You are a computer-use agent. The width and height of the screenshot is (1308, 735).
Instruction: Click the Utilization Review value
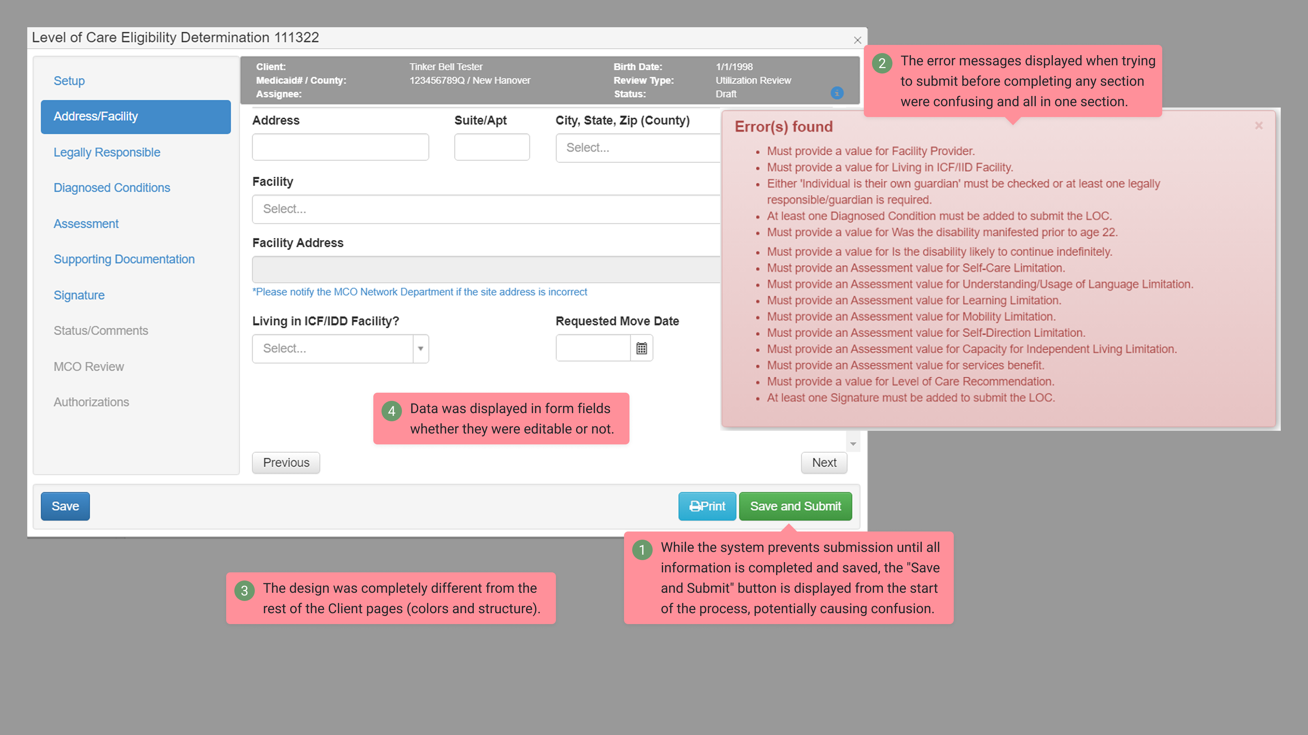coord(753,81)
